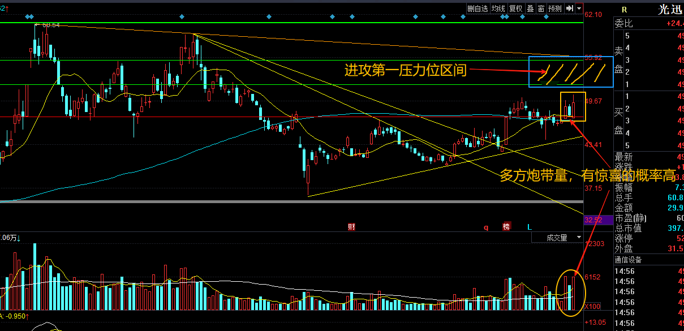Click the 49.67 price axis label
684x331 pixels.
(x=593, y=101)
